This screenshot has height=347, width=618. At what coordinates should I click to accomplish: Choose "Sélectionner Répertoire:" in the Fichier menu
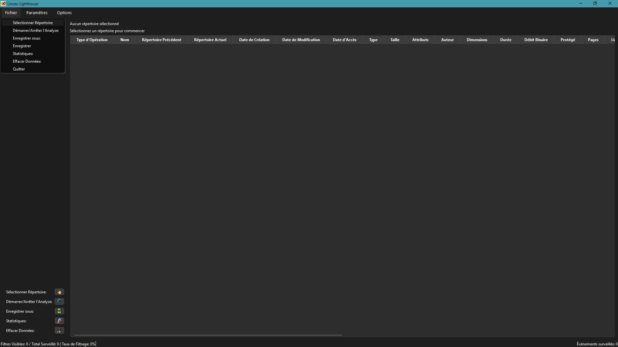pos(33,23)
